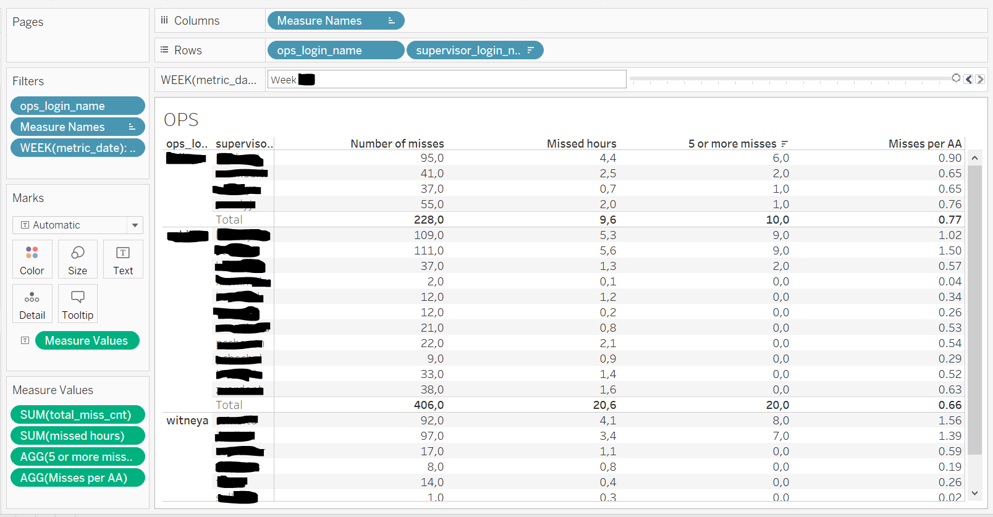Click sort icon on Measure Names column pill

[391, 20]
